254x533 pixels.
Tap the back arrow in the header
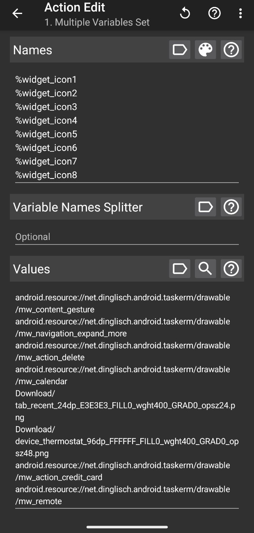(17, 14)
